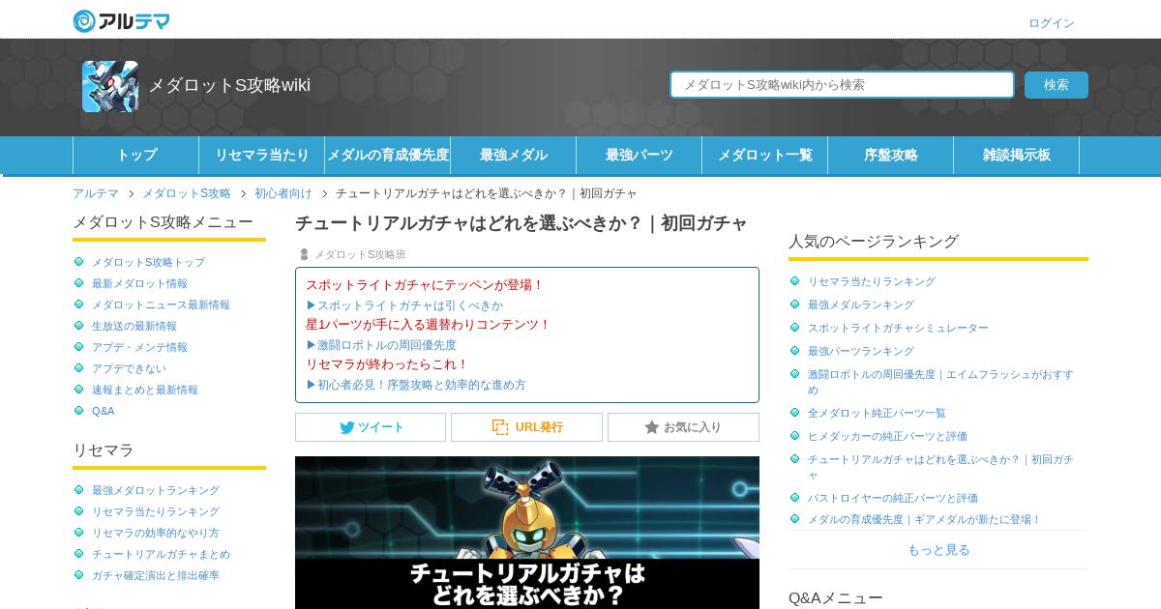Open メダロットニュース最新情報 in the sidebar
The image size is (1161, 609).
point(161,304)
